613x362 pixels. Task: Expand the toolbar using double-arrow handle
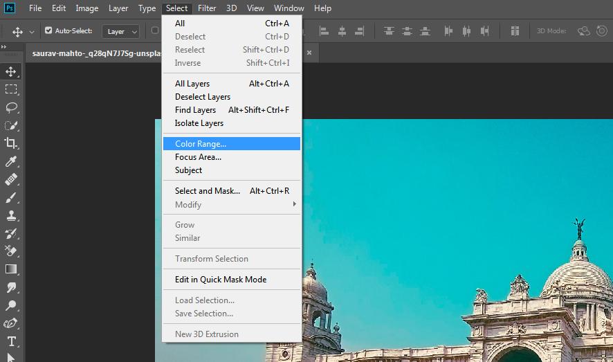(x=4, y=47)
